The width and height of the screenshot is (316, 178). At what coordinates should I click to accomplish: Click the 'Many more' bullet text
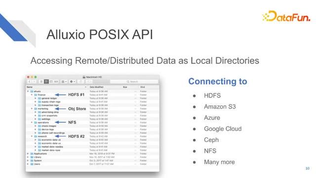(x=219, y=162)
